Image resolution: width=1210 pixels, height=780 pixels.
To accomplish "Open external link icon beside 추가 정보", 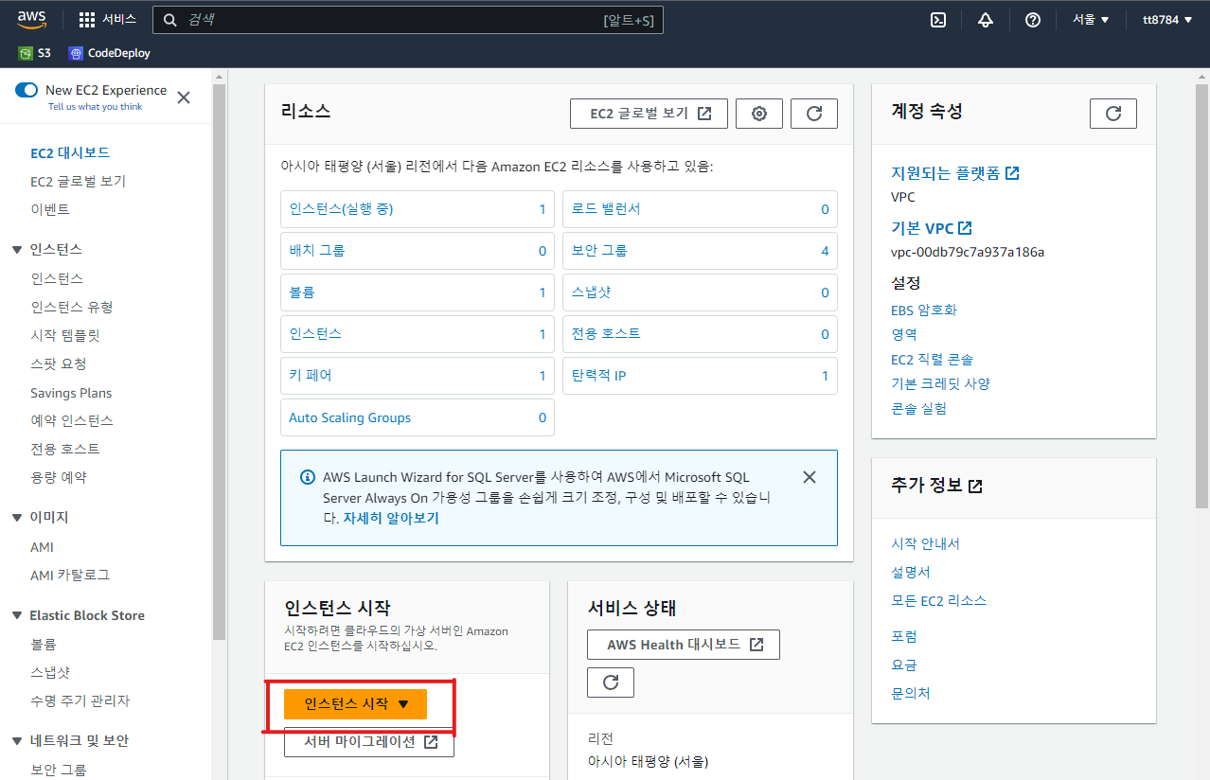I will click(x=976, y=487).
